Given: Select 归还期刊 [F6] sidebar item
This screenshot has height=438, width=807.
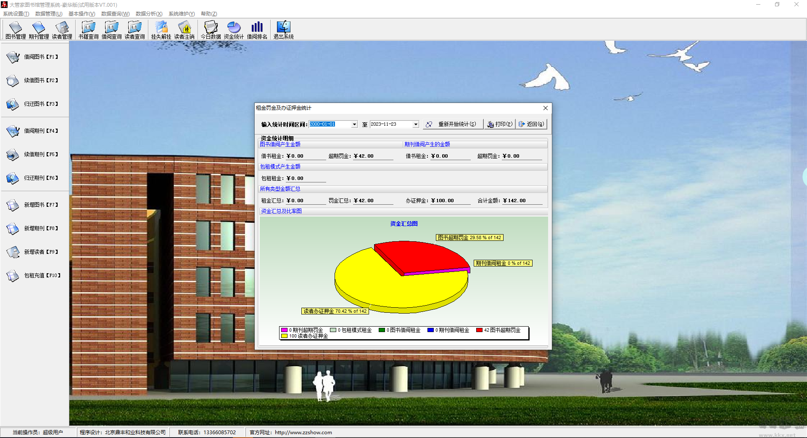Looking at the screenshot, I should [32, 178].
